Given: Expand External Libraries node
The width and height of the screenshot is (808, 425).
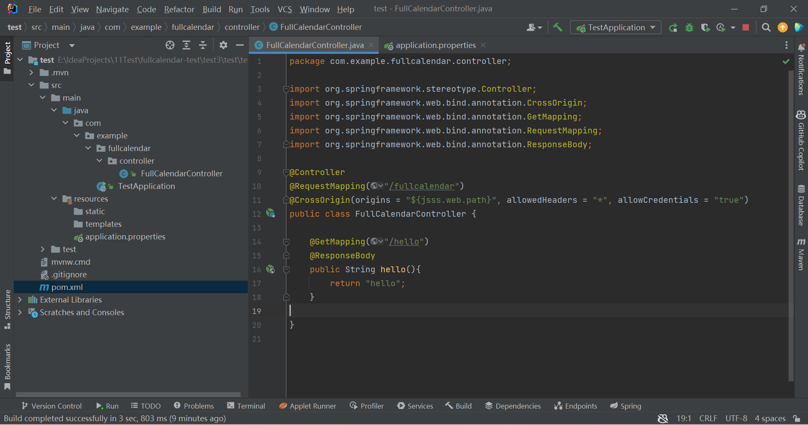Looking at the screenshot, I should point(20,300).
